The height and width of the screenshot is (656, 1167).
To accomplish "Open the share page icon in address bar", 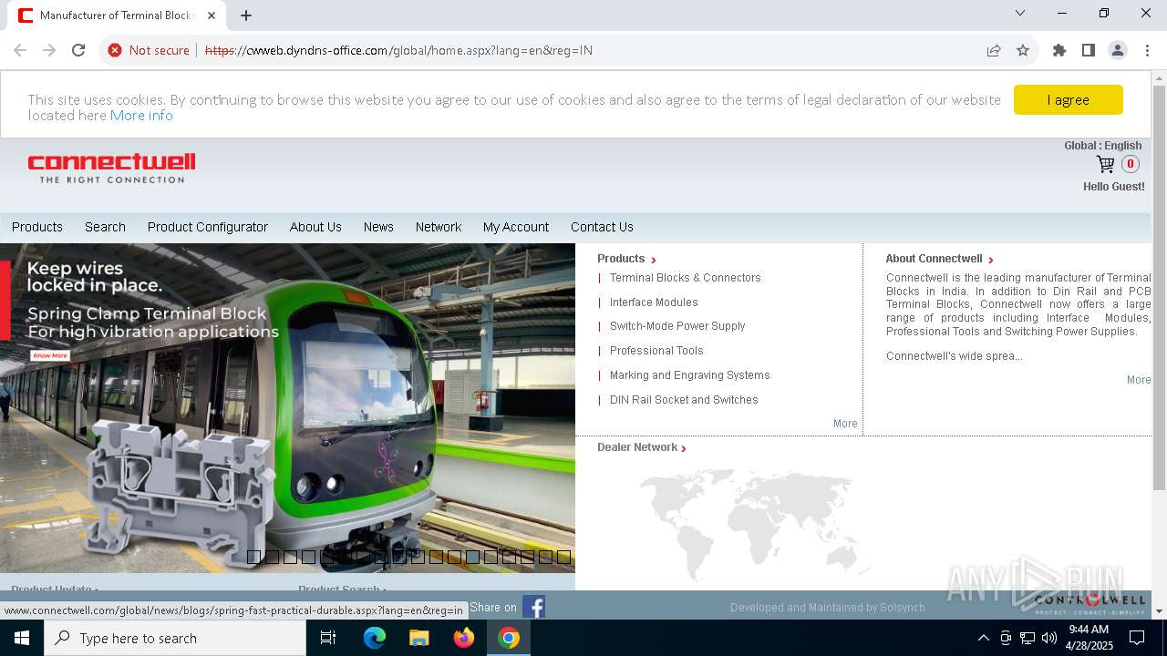I will [x=994, y=50].
